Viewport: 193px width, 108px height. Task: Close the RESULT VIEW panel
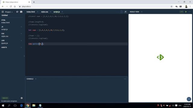pos(142,12)
